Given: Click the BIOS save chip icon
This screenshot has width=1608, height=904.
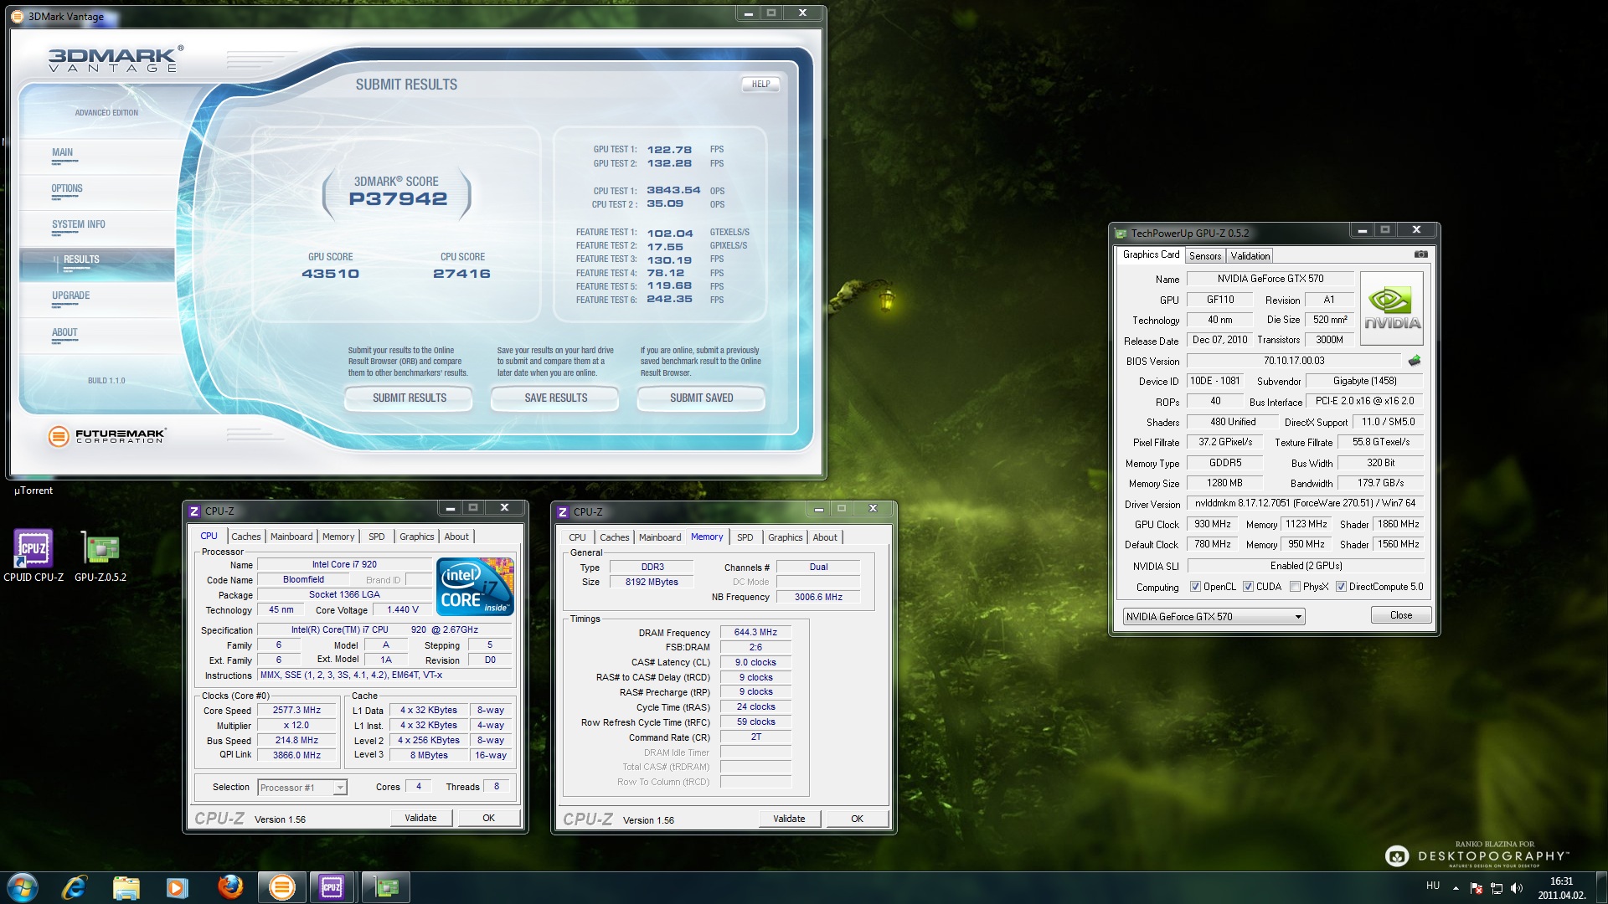Looking at the screenshot, I should click(x=1415, y=361).
